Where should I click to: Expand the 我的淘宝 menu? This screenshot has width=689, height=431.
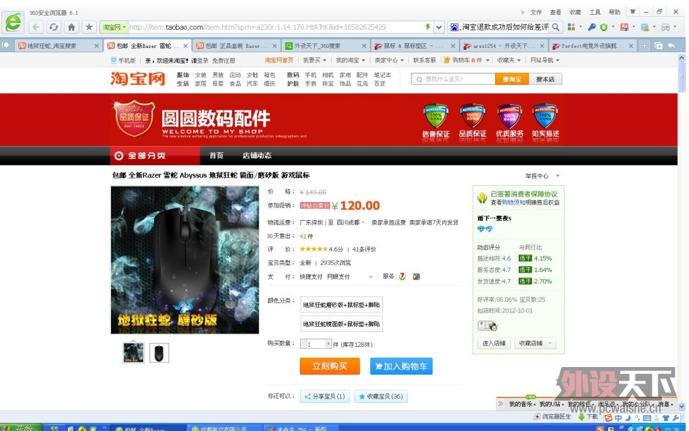[350, 60]
